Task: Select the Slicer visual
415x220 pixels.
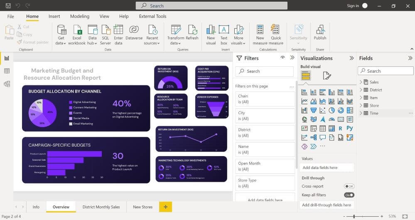Action: (x=313, y=129)
